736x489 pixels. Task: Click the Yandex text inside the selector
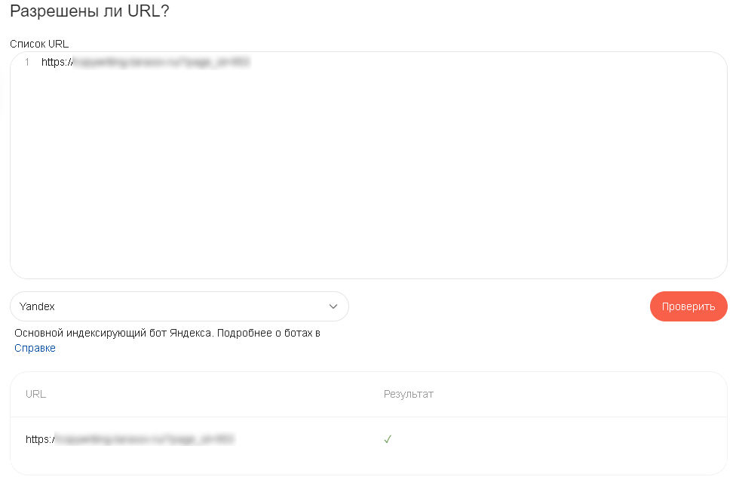tap(37, 306)
